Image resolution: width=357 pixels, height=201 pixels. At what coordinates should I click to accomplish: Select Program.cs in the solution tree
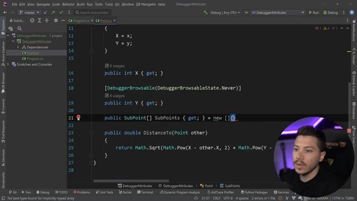(x=35, y=59)
